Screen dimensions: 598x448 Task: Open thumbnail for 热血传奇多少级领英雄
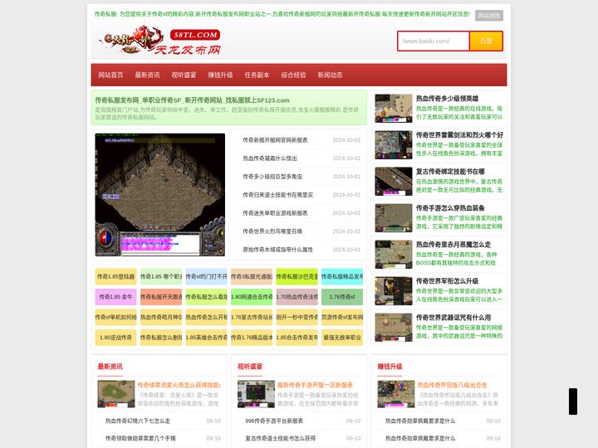click(394, 108)
